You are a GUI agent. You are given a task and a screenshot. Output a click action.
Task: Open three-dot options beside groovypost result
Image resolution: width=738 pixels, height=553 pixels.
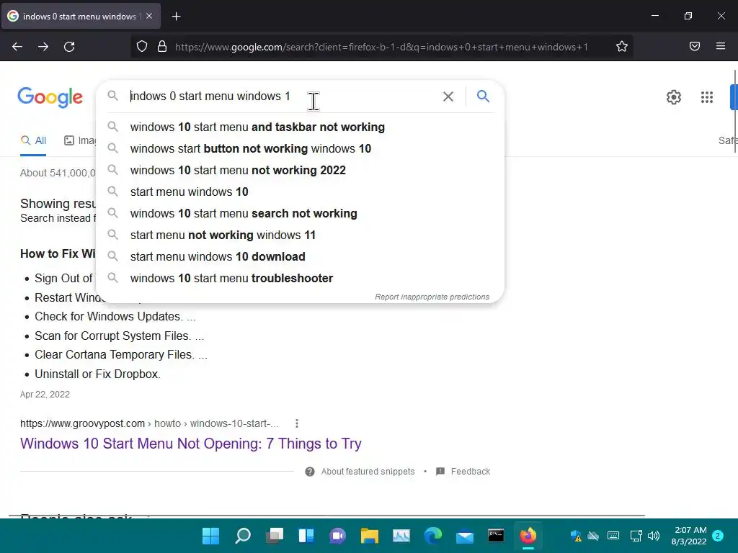coord(296,423)
